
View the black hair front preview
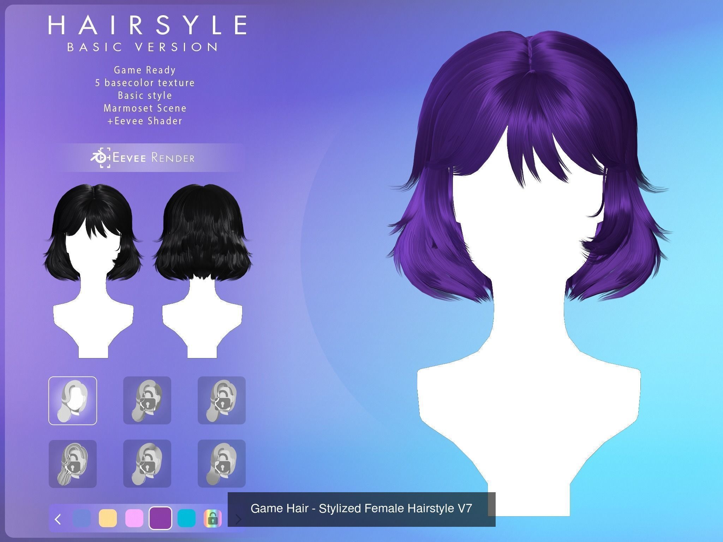tap(93, 271)
